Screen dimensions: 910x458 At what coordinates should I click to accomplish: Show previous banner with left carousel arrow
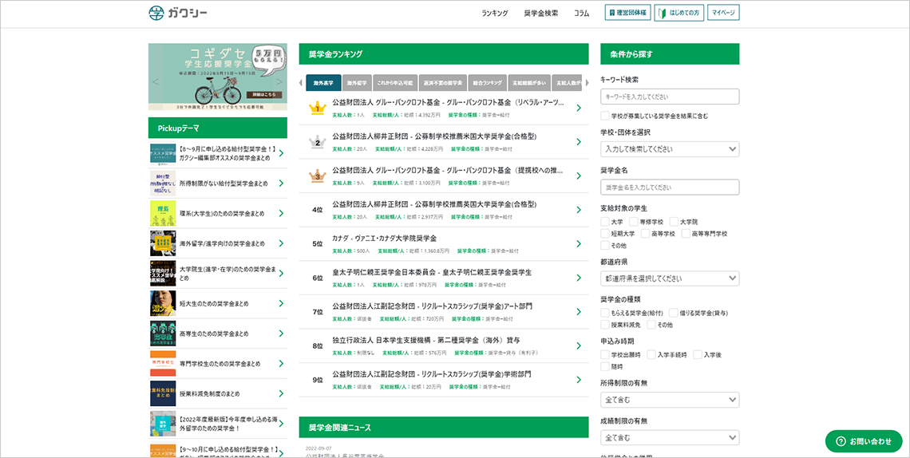[156, 81]
